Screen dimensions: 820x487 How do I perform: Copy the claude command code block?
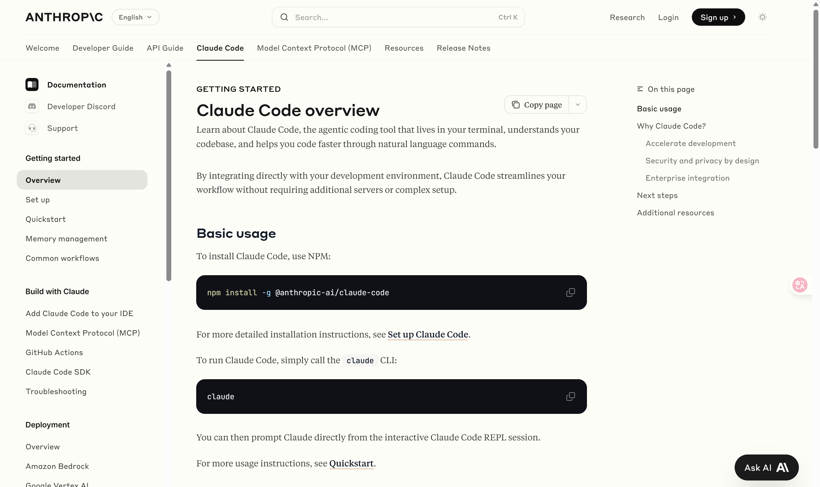pos(570,397)
